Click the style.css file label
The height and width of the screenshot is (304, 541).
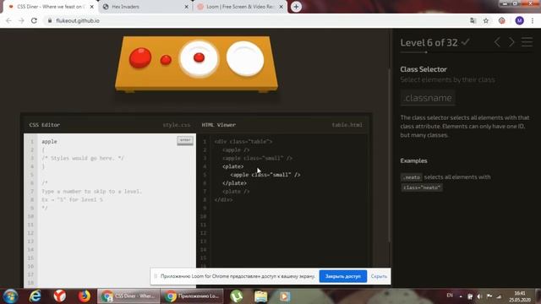coord(177,125)
